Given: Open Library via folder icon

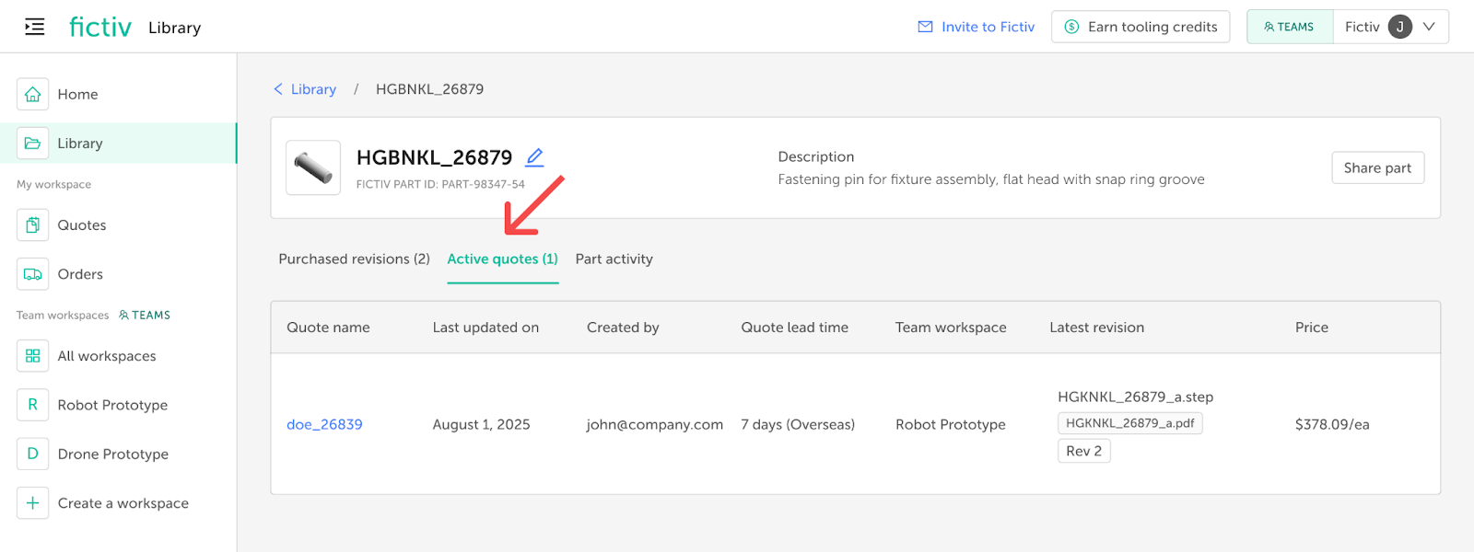Looking at the screenshot, I should tap(32, 144).
